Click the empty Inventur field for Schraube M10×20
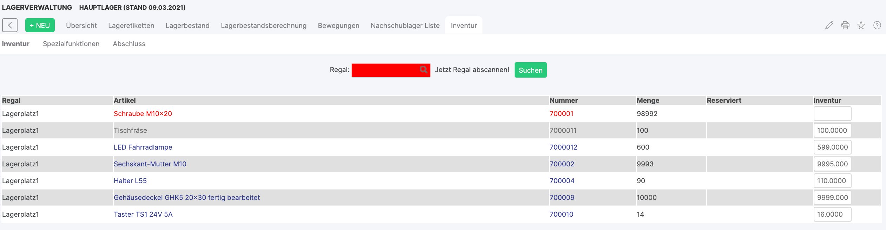Screen dimensions: 886x230 click(832, 114)
